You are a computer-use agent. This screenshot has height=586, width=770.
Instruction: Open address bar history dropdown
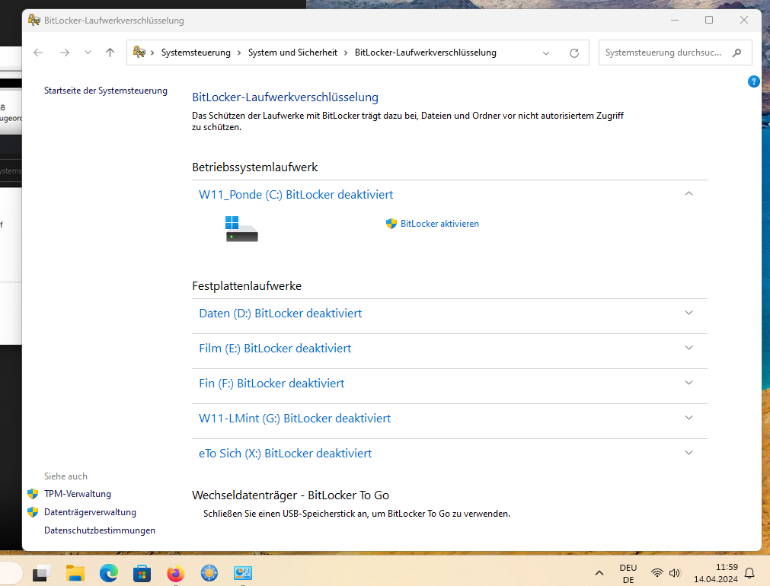(545, 53)
